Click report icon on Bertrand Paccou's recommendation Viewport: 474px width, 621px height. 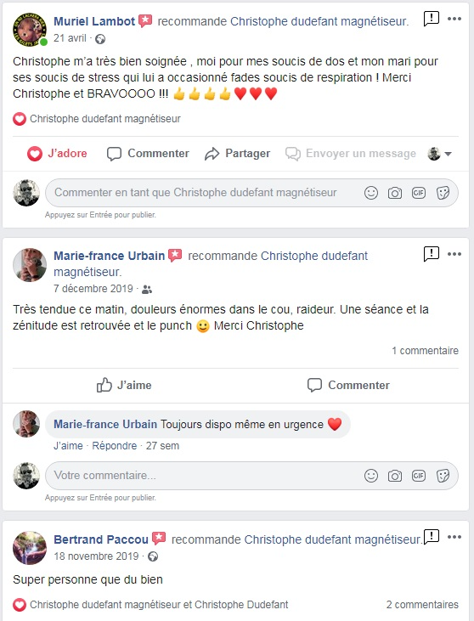point(432,537)
